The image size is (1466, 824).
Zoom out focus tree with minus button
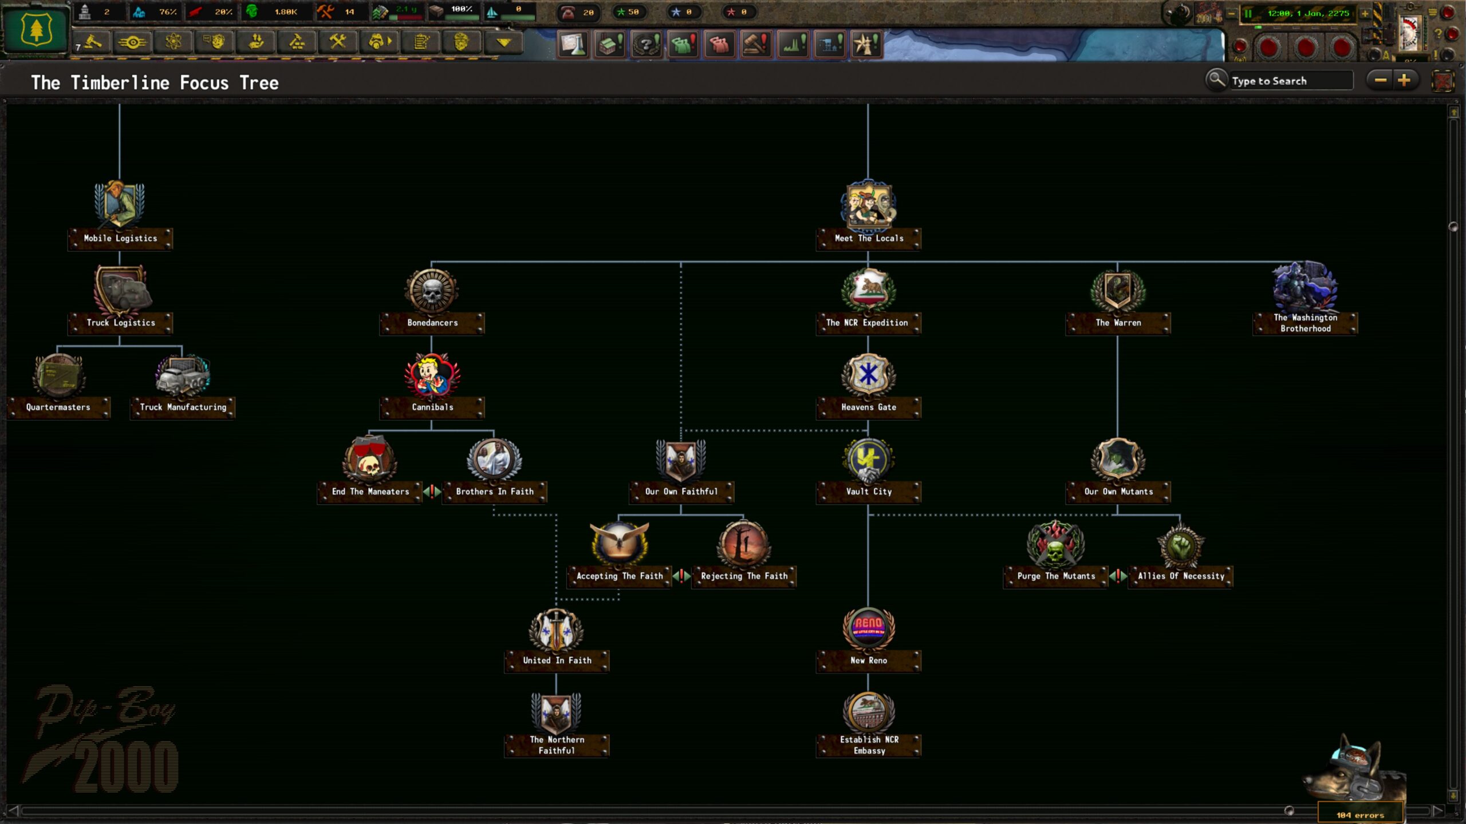coord(1380,81)
